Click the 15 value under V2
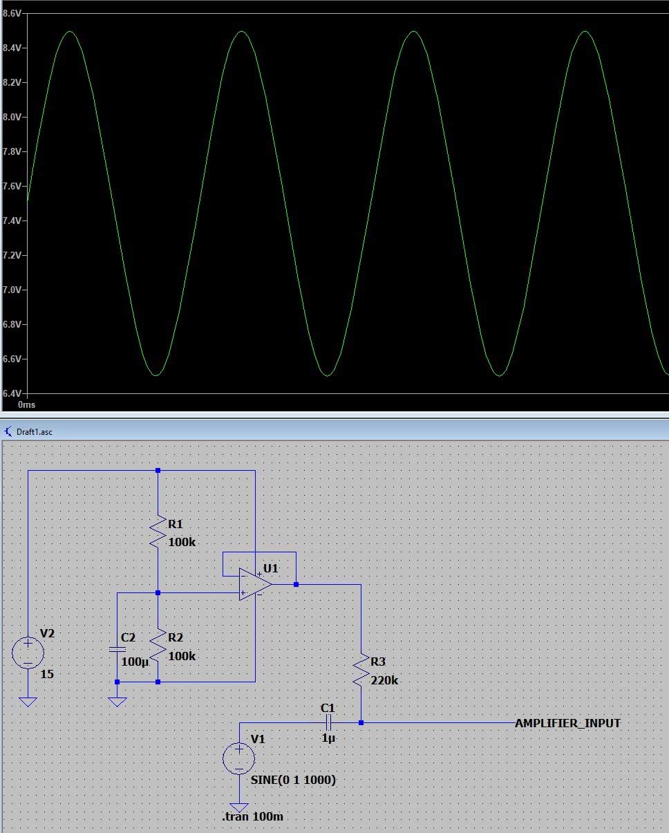 pos(47,673)
